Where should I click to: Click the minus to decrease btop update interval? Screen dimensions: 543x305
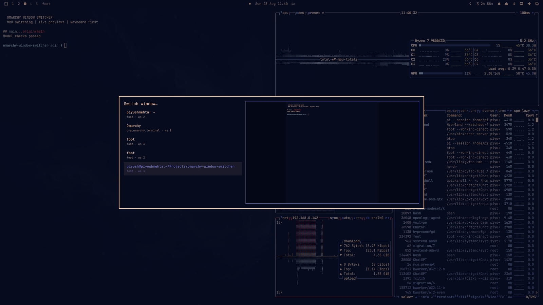click(517, 13)
